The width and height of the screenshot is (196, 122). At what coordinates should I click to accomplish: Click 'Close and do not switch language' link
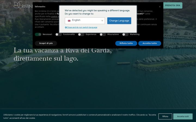pyautogui.click(x=82, y=27)
